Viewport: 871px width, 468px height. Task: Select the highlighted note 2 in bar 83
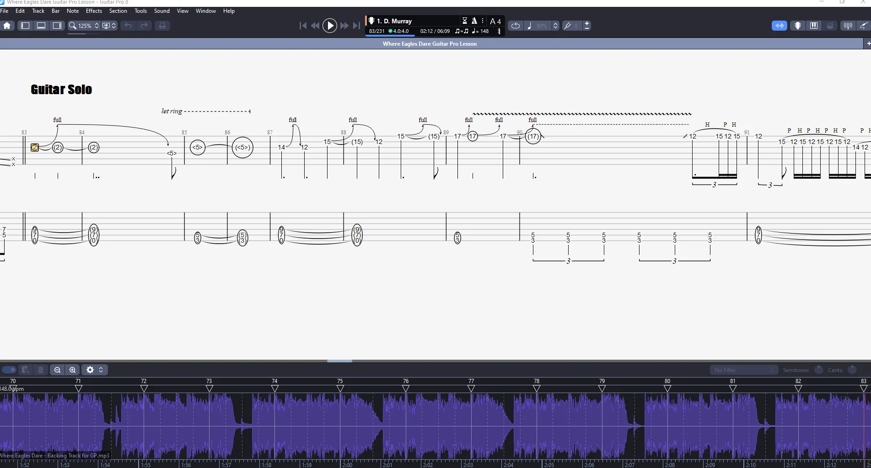click(x=35, y=147)
